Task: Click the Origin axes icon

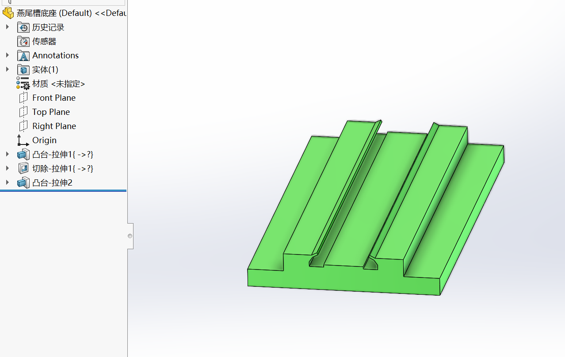Action: 23,140
